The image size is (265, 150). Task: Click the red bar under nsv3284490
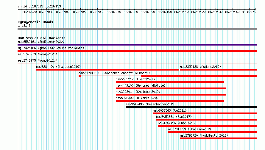107,70
